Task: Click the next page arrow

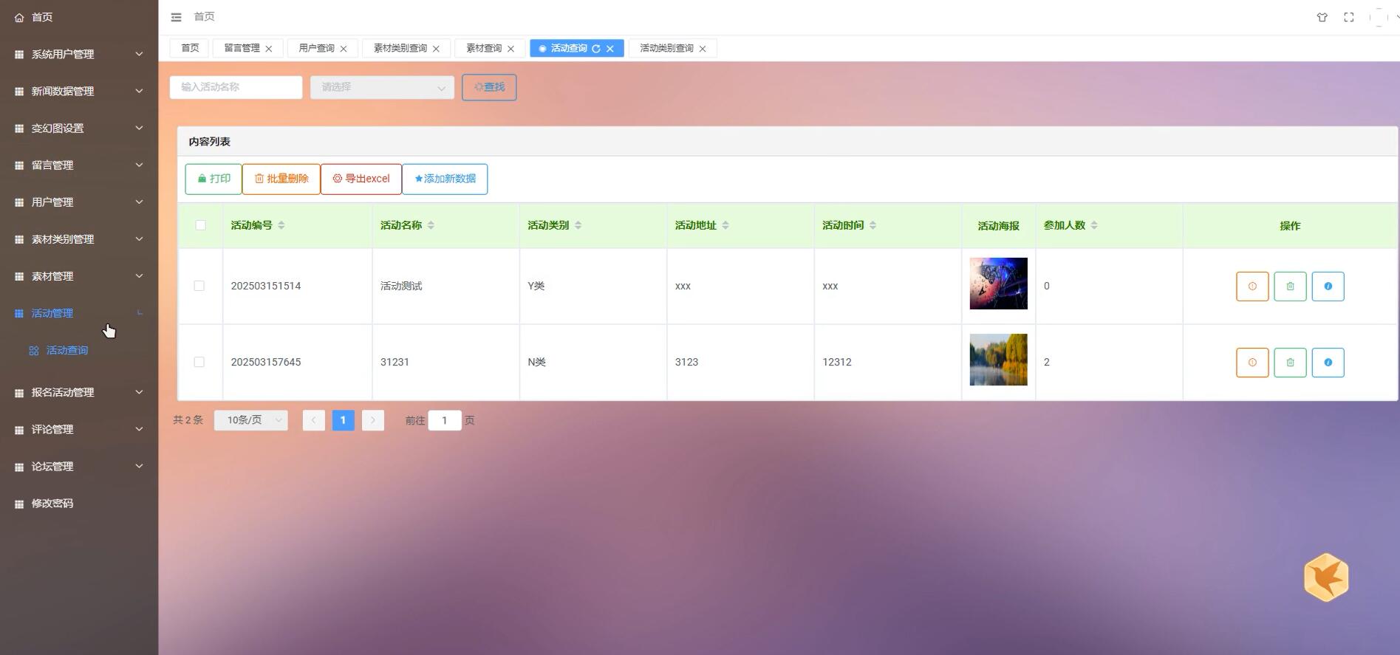Action: 373,420
